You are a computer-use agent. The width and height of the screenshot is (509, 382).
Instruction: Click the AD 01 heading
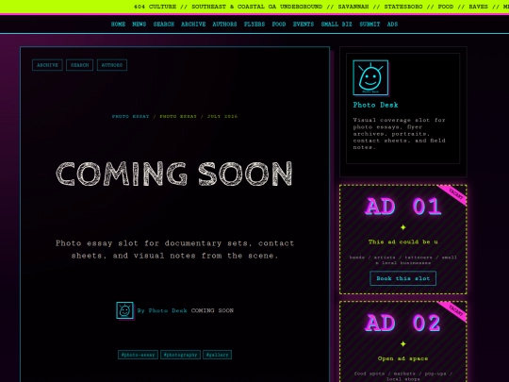[402, 207]
